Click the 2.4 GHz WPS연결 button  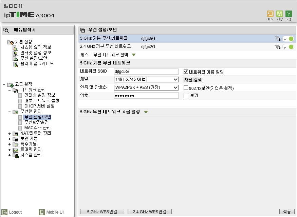click(x=150, y=212)
